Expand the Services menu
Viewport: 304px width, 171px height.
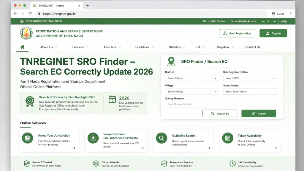pyautogui.click(x=80, y=47)
